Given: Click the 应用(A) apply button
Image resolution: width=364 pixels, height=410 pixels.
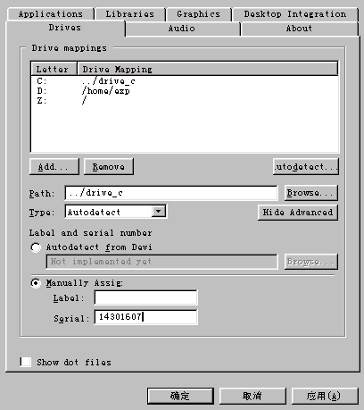Looking at the screenshot, I should point(325,396).
